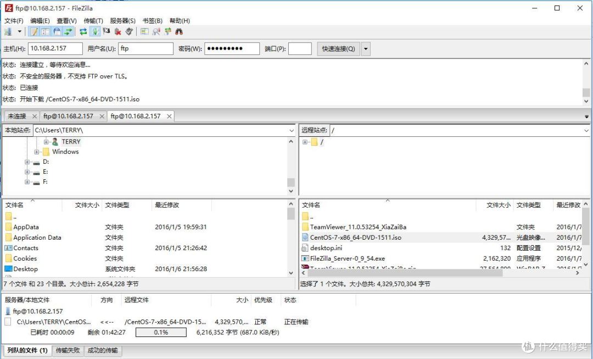Open 传输(T) menu

93,21
